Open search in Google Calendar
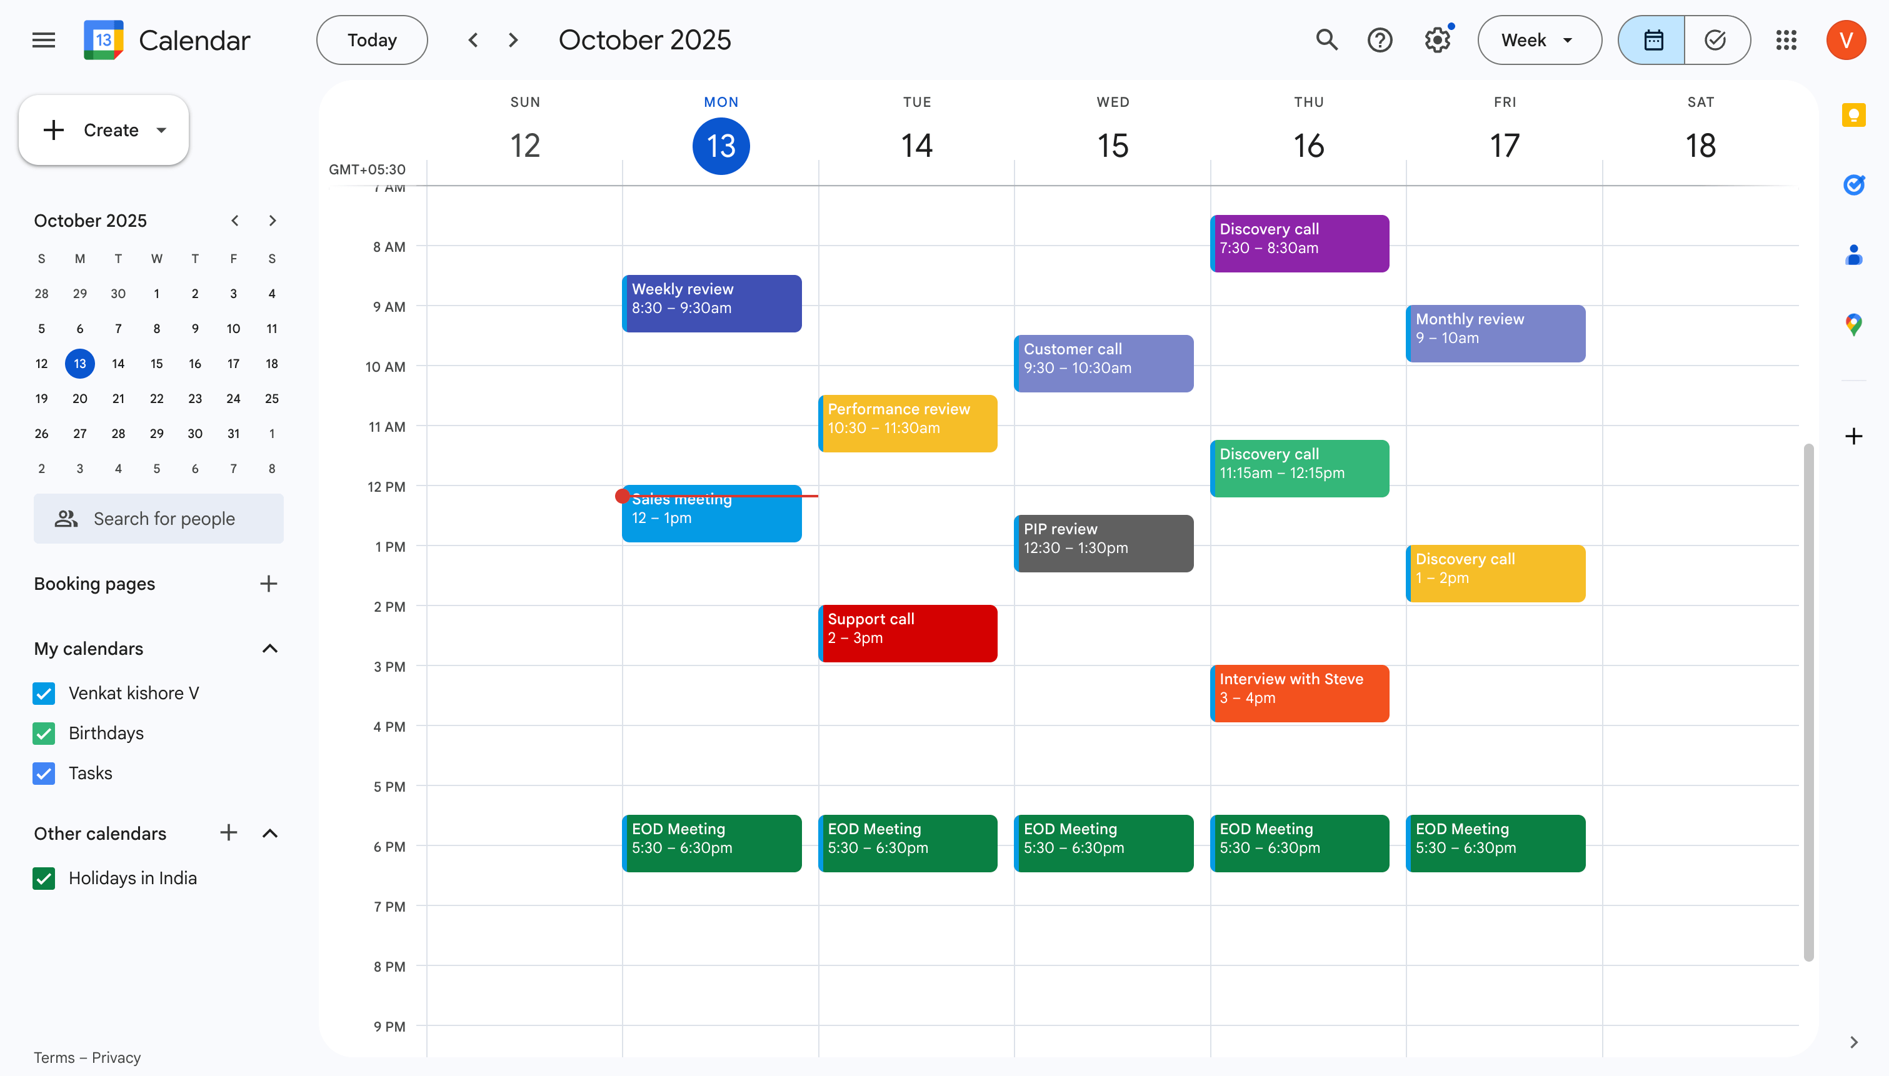 (x=1325, y=39)
